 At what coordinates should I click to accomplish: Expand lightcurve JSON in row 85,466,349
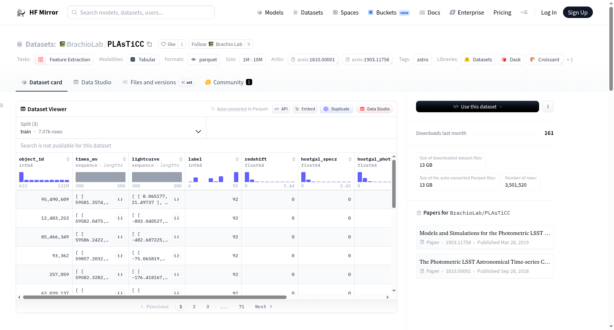[177, 237]
